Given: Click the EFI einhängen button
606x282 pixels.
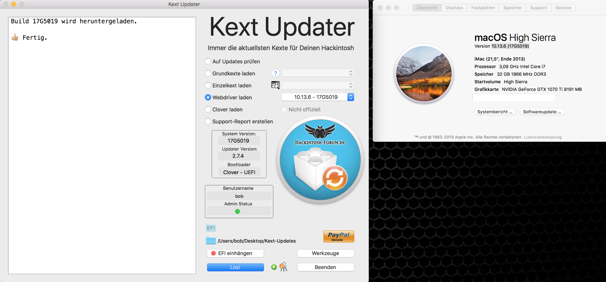Looking at the screenshot, I should (x=235, y=253).
